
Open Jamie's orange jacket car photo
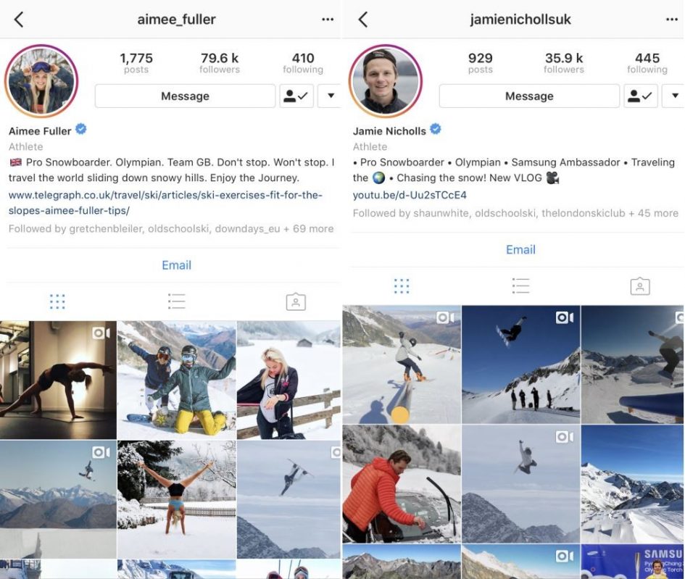click(402, 484)
